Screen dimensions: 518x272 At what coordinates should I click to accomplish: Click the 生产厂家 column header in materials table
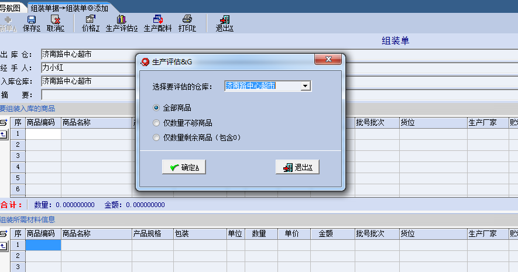483,233
